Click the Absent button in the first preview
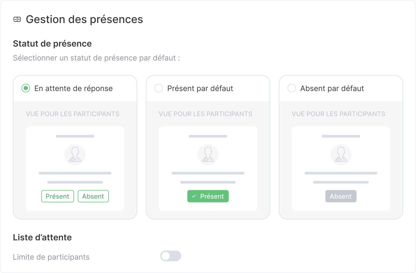This screenshot has width=416, height=273. click(x=93, y=196)
